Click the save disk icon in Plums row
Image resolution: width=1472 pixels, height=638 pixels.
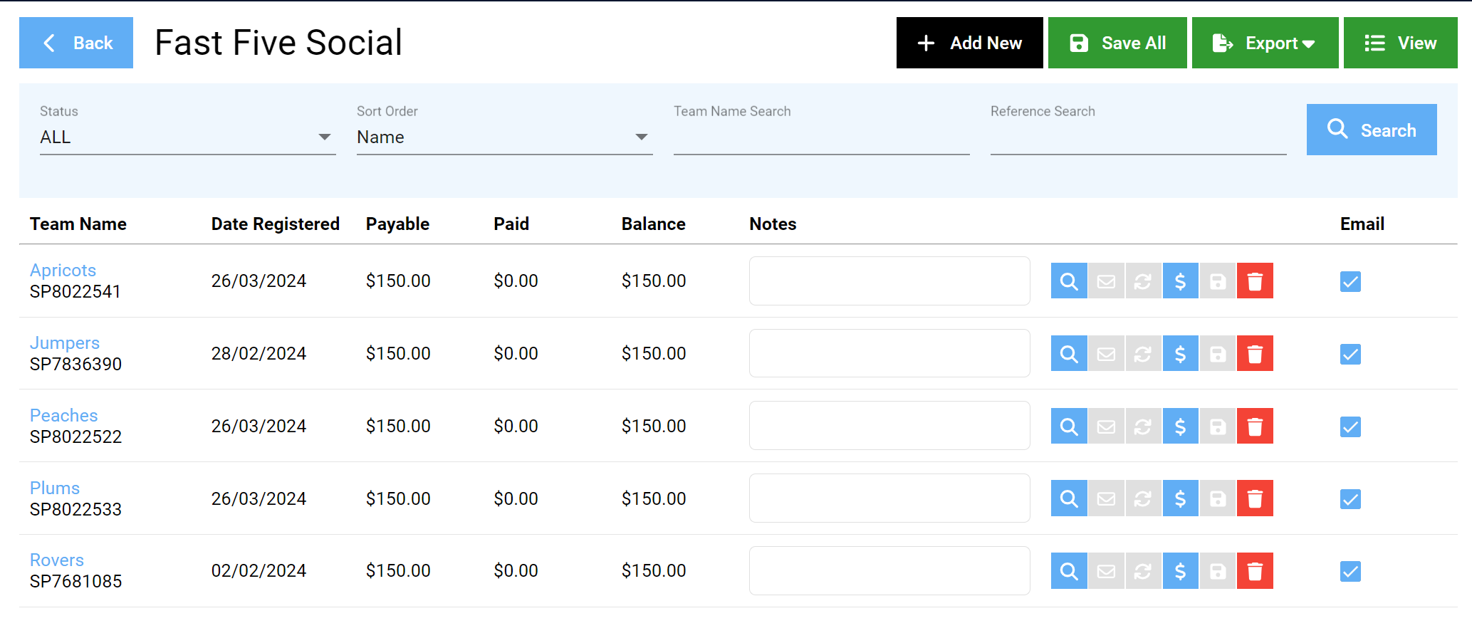tap(1218, 499)
